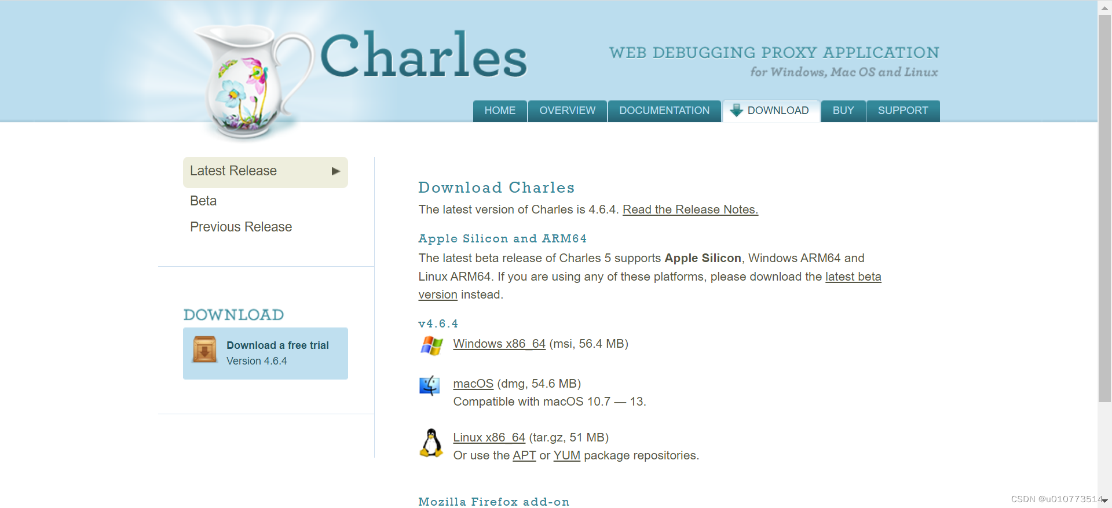Click the Download Charles heading
Viewport: 1112px width, 508px height.
point(496,187)
